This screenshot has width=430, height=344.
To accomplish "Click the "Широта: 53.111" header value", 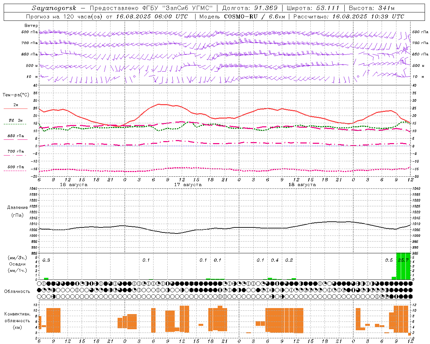I will pyautogui.click(x=313, y=8).
